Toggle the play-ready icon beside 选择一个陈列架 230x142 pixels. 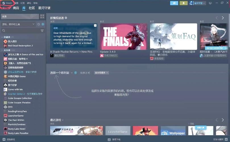76,73
